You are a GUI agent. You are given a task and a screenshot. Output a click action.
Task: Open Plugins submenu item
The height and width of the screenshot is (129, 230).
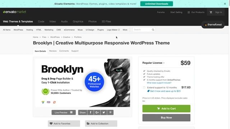(101, 30)
